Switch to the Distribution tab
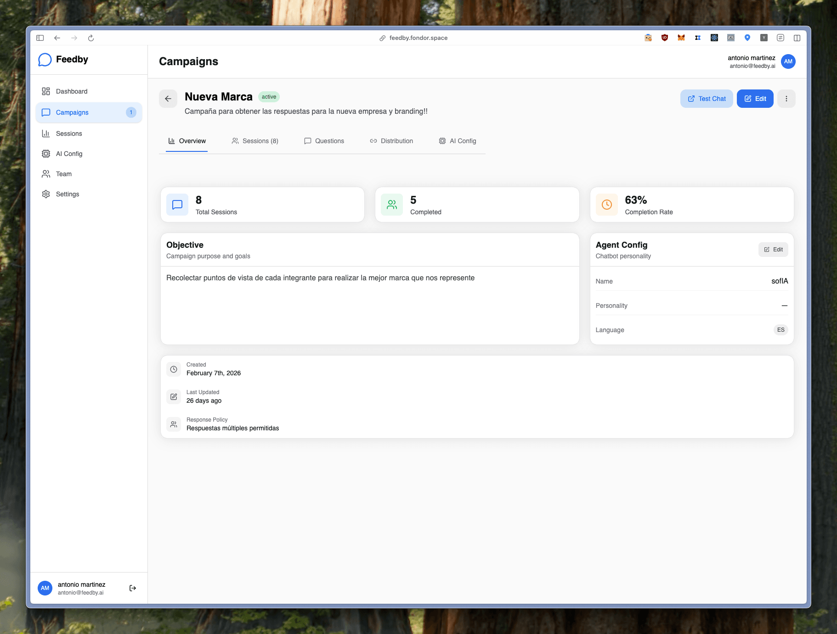Image resolution: width=837 pixels, height=634 pixels. pyautogui.click(x=396, y=141)
